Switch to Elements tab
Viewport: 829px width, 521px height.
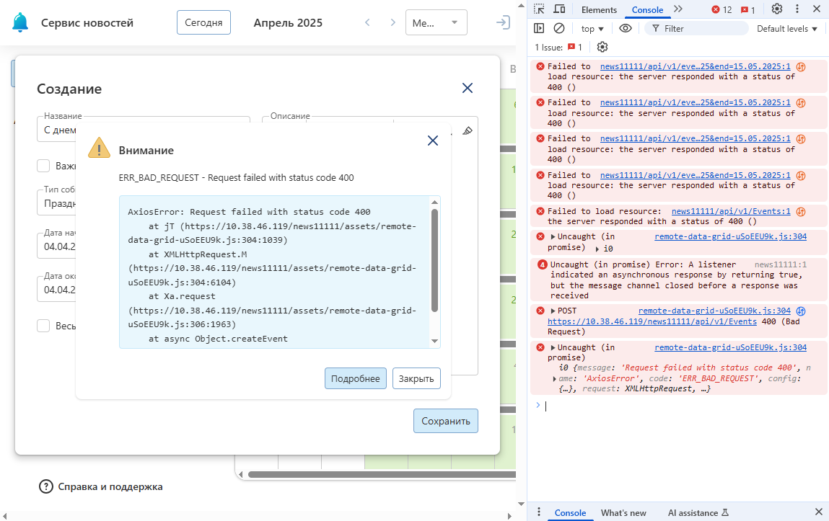(x=599, y=9)
